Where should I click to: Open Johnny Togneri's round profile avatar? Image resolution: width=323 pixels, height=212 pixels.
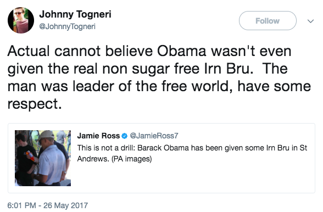click(x=21, y=20)
